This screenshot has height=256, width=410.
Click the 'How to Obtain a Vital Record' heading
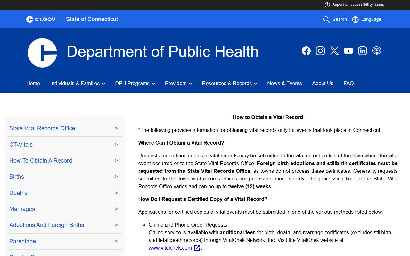(268, 117)
